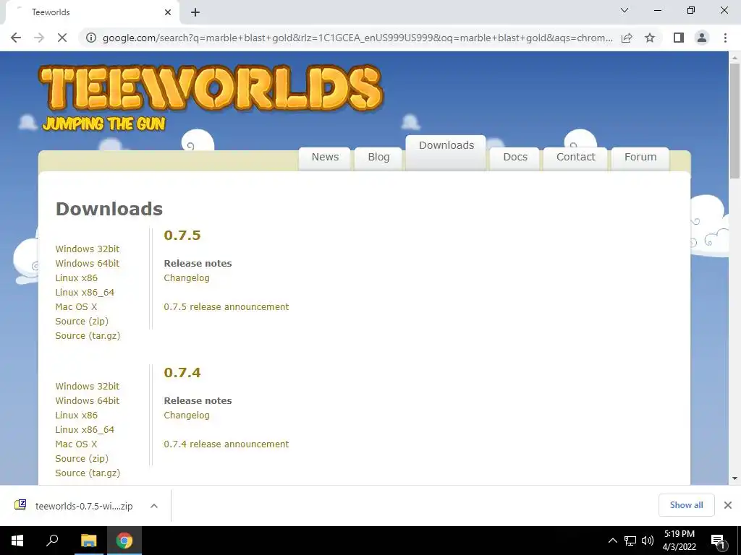Image resolution: width=741 pixels, height=555 pixels.
Task: Open Chrome's three-dot menu
Action: click(x=725, y=38)
